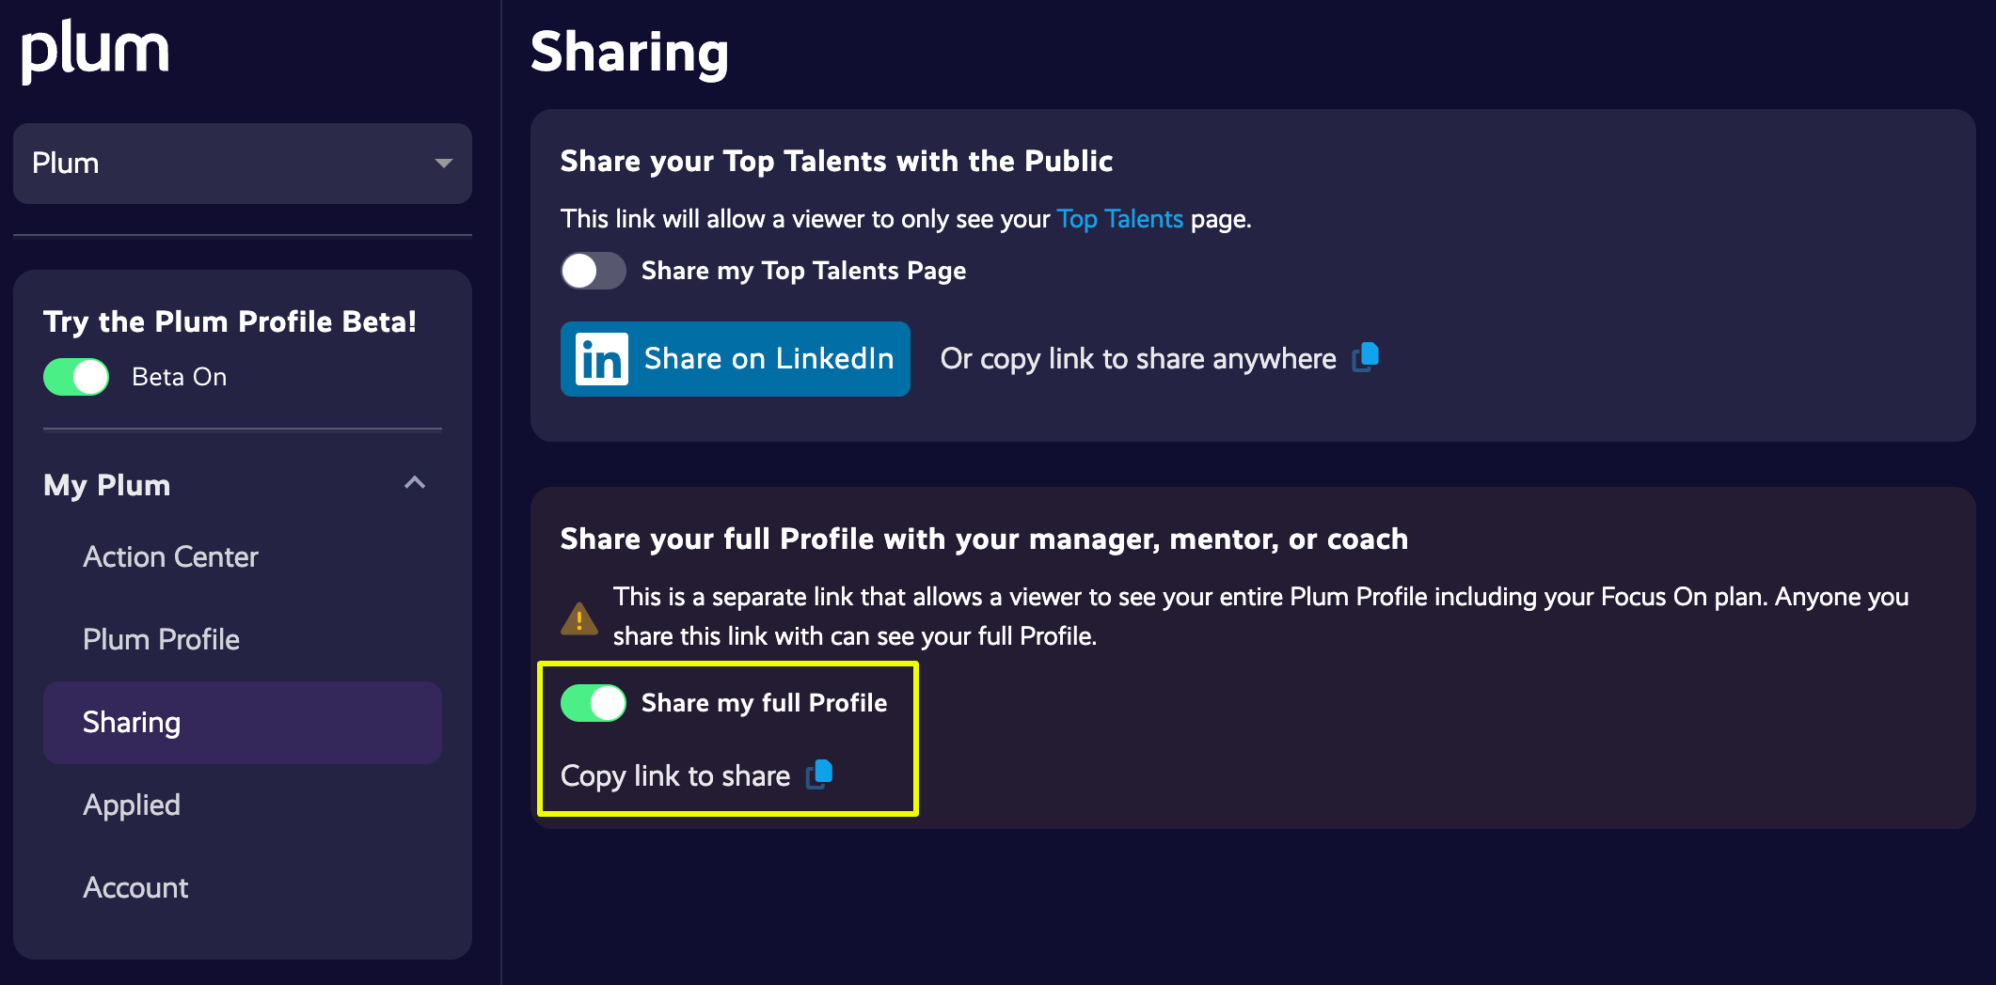This screenshot has width=1996, height=985.
Task: Turn off Share my full Profile
Action: point(593,702)
